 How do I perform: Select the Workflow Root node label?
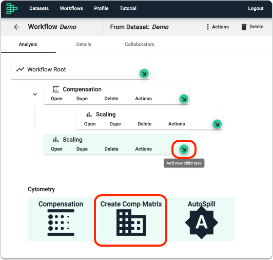(x=47, y=69)
